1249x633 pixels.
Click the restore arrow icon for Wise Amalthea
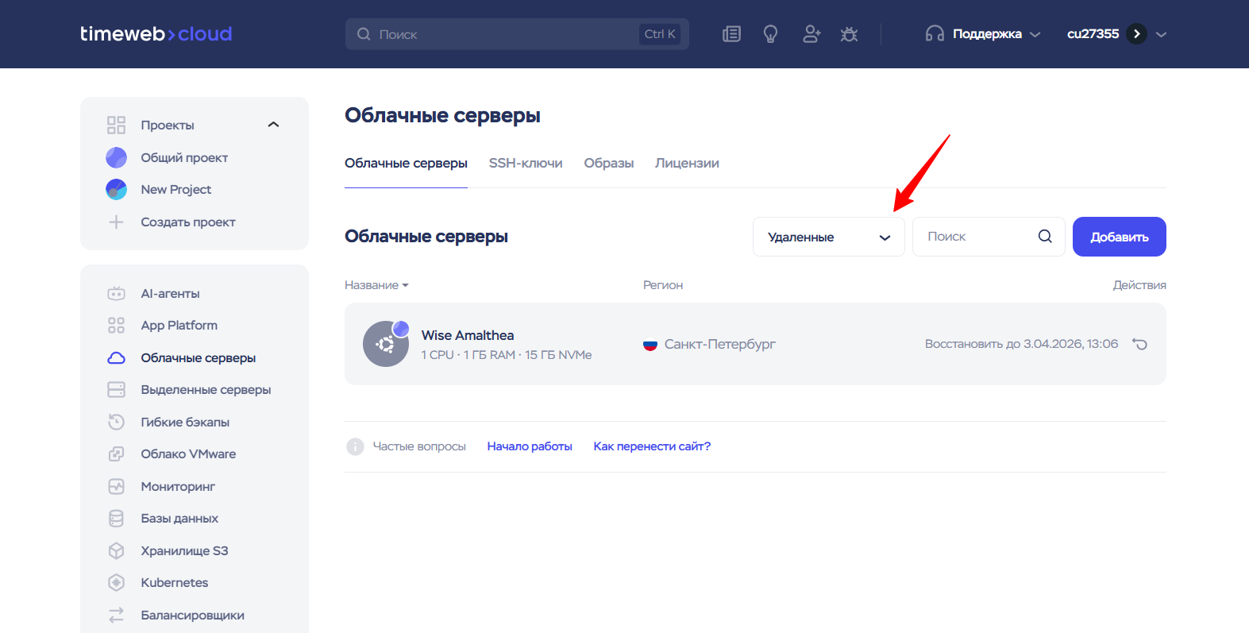tap(1139, 344)
